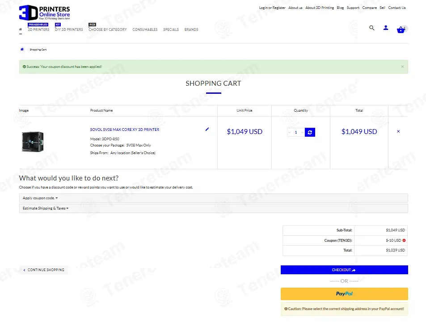Expand Apply coupon code panel
The image size is (426, 331).
213,198
